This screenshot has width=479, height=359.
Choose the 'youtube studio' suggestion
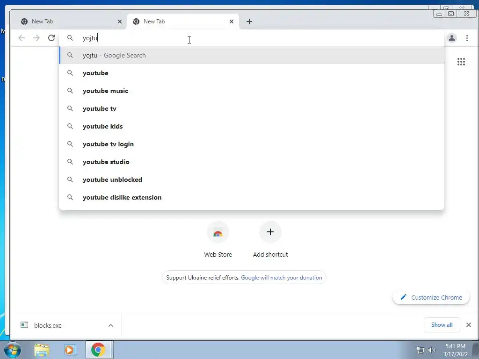click(252, 161)
